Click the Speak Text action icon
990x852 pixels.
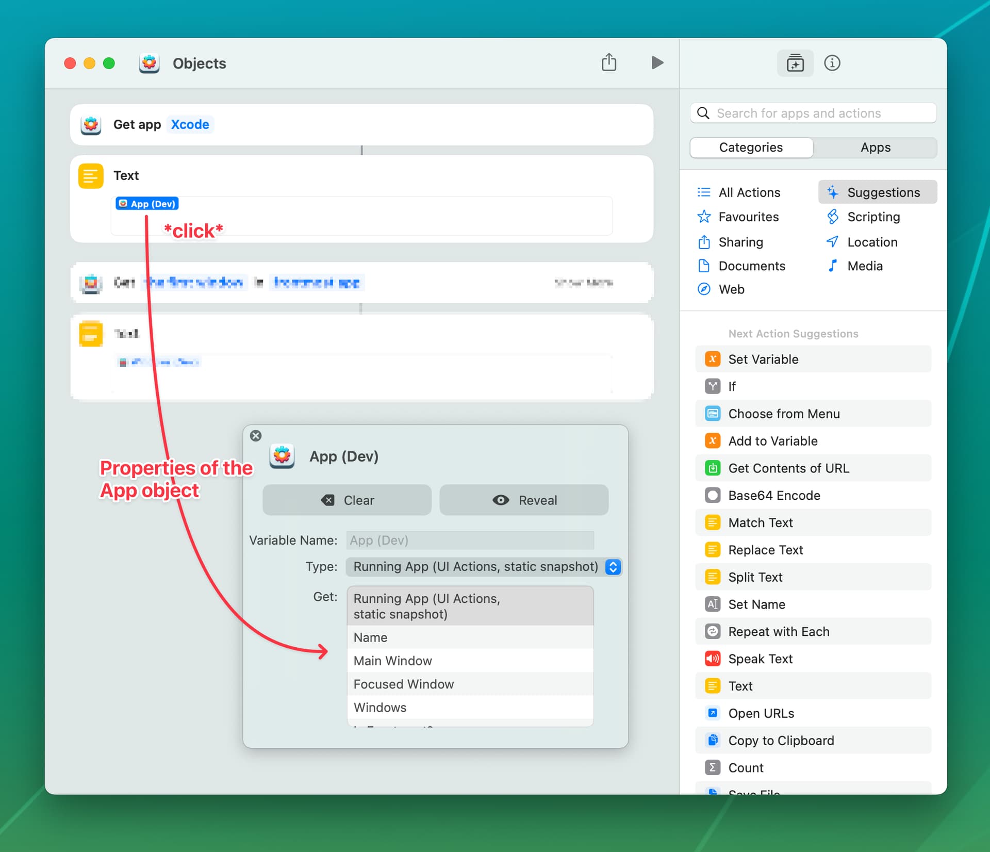coord(712,659)
